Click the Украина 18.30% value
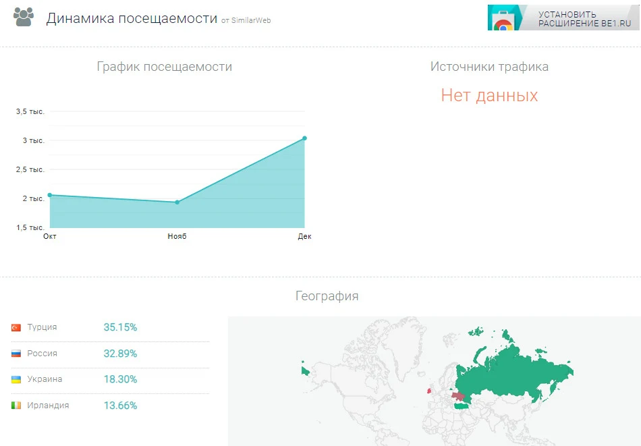The width and height of the screenshot is (641, 446). coord(120,379)
